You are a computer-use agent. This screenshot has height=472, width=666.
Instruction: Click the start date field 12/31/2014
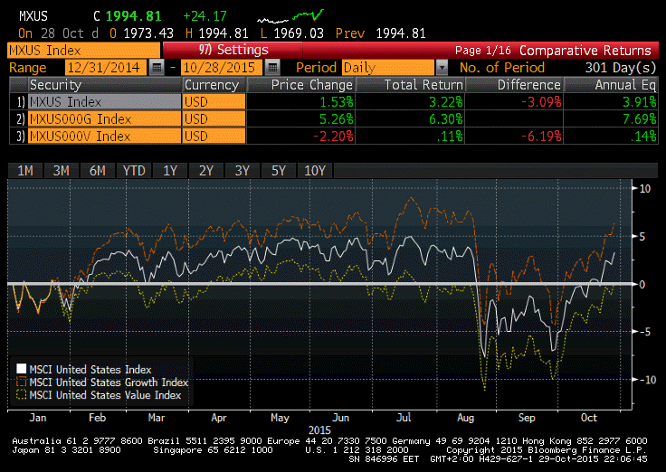[x=105, y=68]
